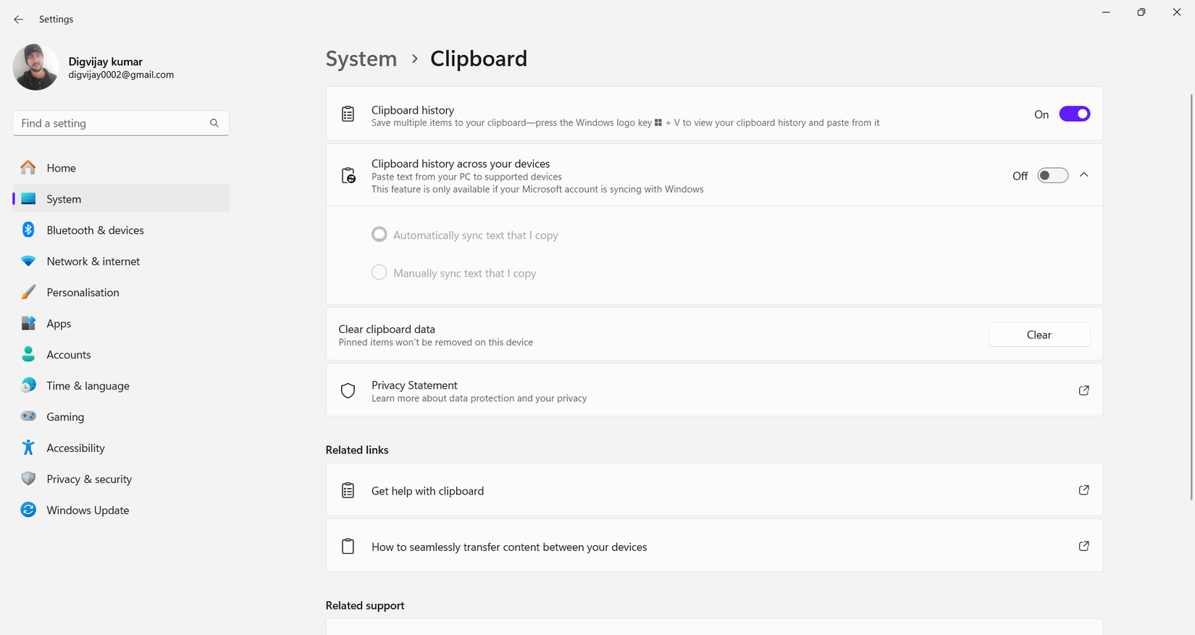1195x635 pixels.
Task: Click the Bluetooth & devices icon
Action: click(x=28, y=230)
